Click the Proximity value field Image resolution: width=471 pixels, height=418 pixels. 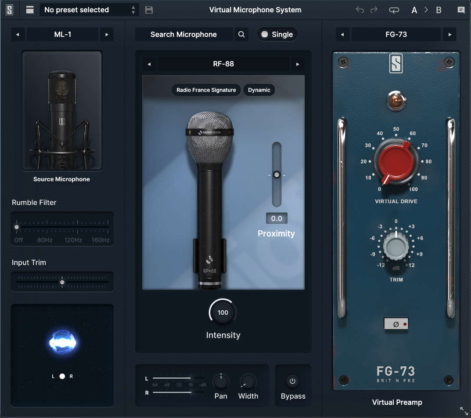click(x=276, y=218)
